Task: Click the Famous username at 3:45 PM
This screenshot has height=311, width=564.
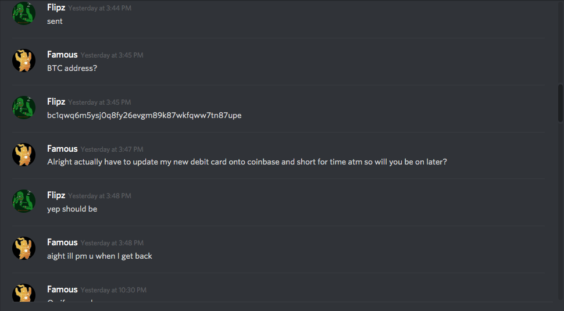Action: (62, 55)
